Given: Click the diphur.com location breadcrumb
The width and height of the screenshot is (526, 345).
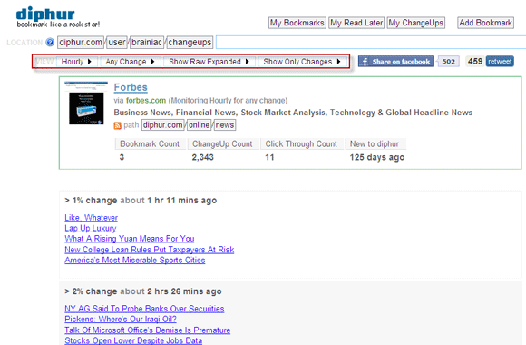Looking at the screenshot, I should (81, 43).
